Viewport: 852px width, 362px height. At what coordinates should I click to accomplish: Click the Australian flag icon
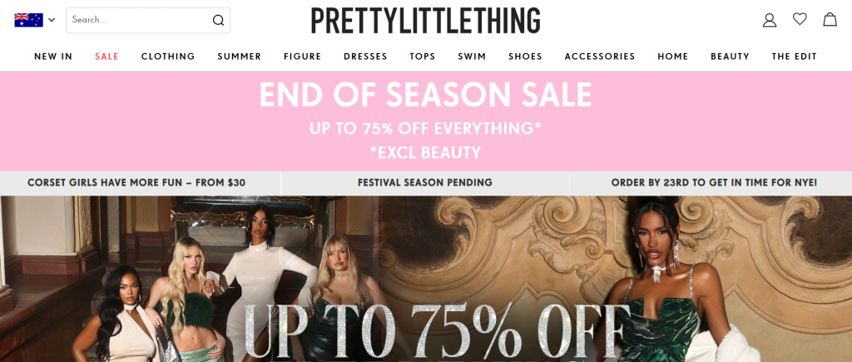coord(29,20)
